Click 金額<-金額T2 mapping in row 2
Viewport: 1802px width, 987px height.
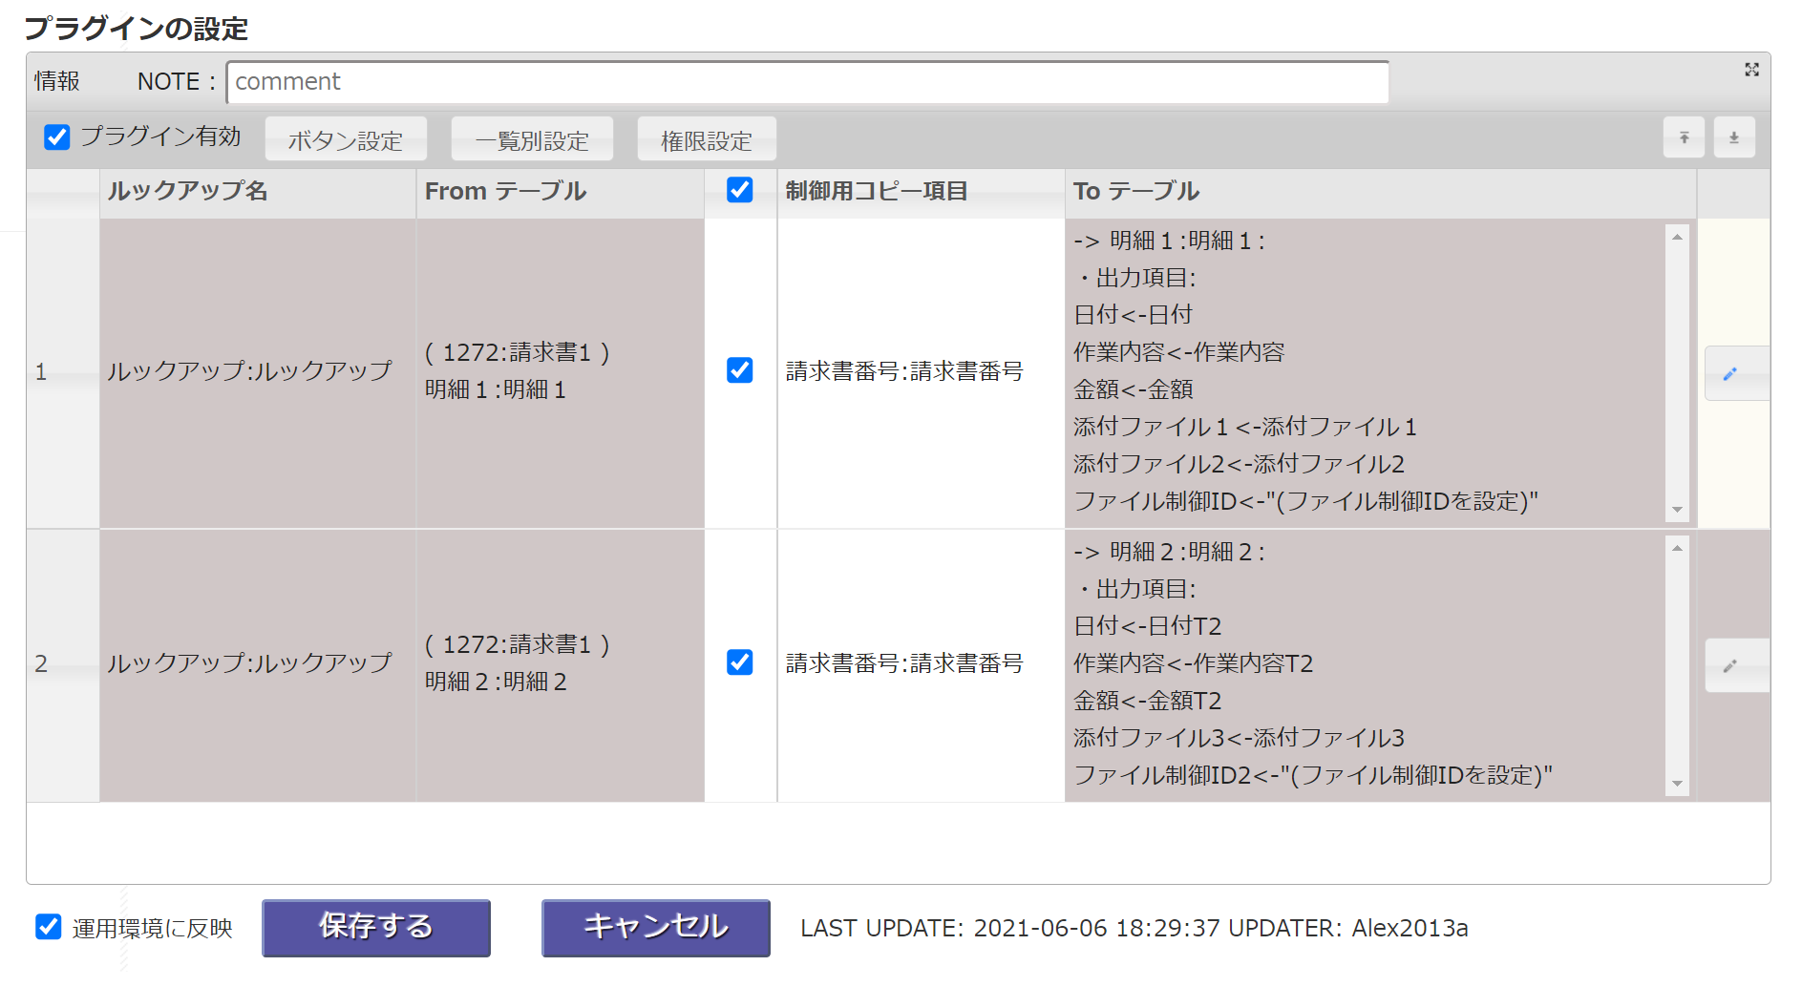point(1148,701)
